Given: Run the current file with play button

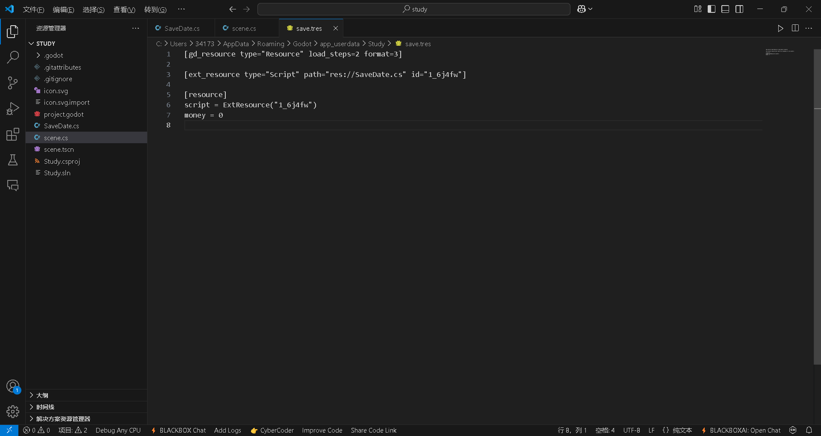Looking at the screenshot, I should [x=780, y=28].
